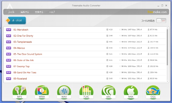Click FLAC badge of 02-One For Shorty
The width and height of the screenshot is (172, 103).
[x=9, y=36]
